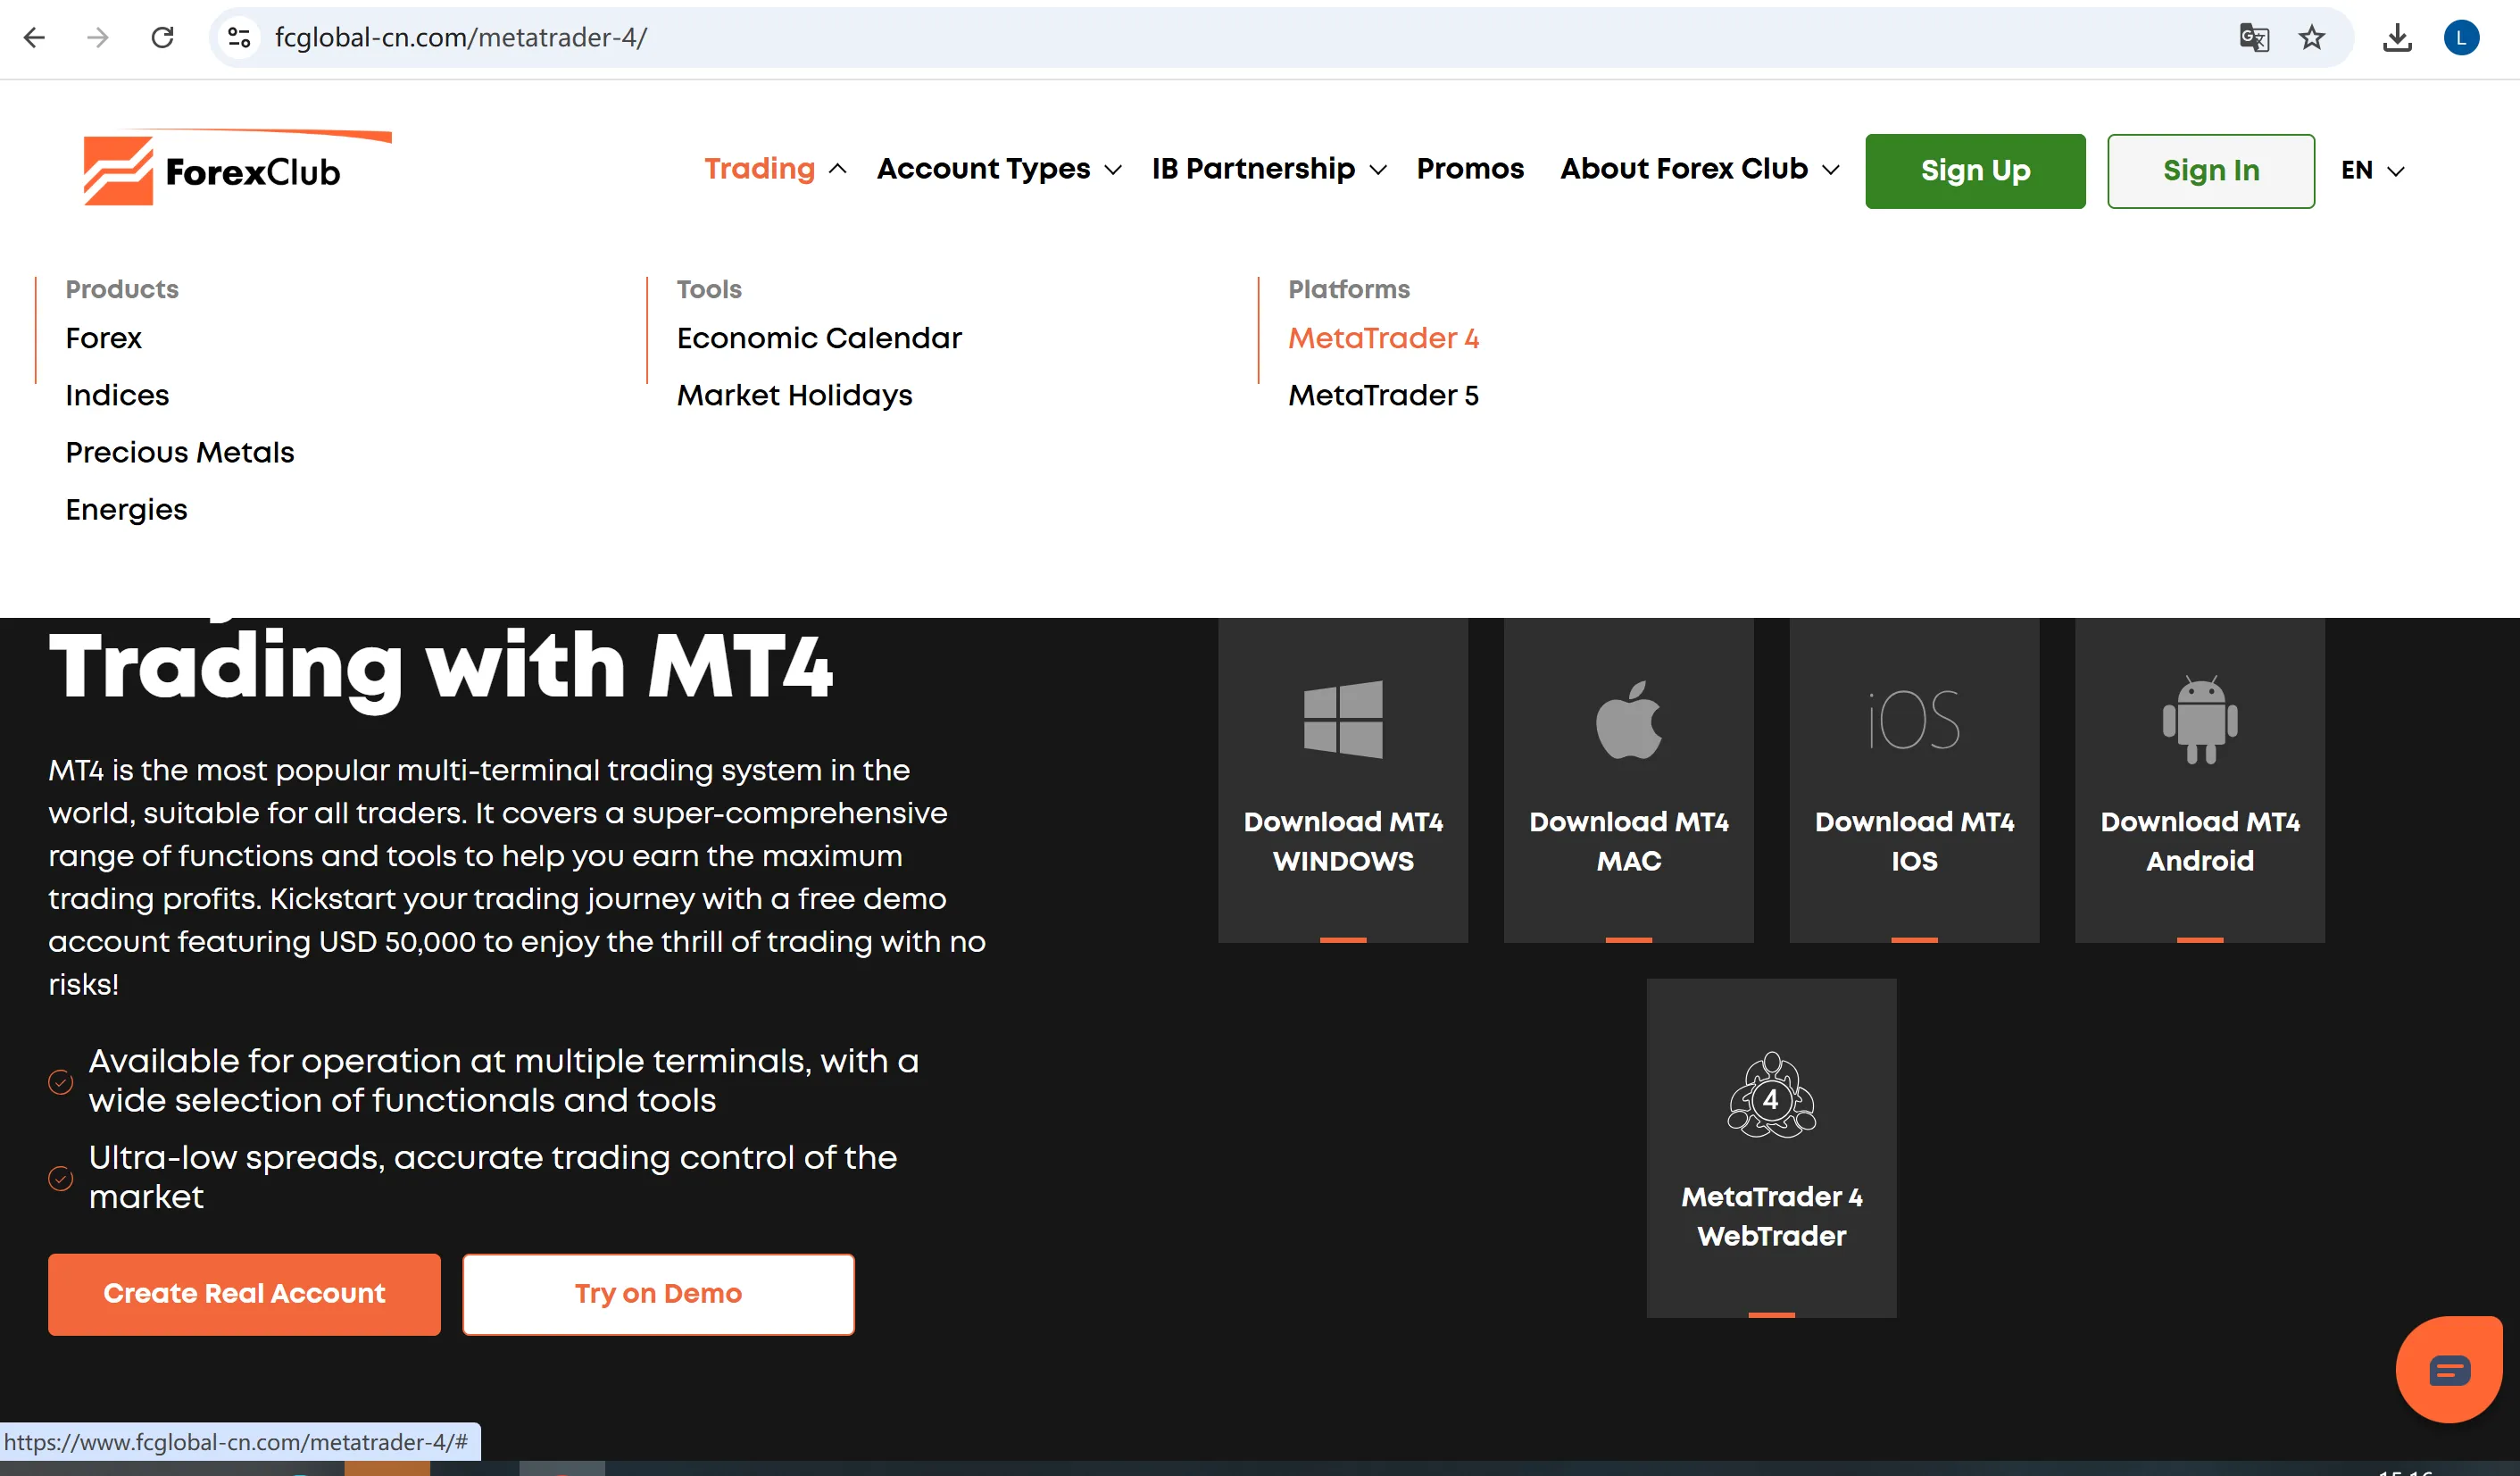Click Download MT4 Android label
This screenshot has height=1476, width=2520.
2200,841
